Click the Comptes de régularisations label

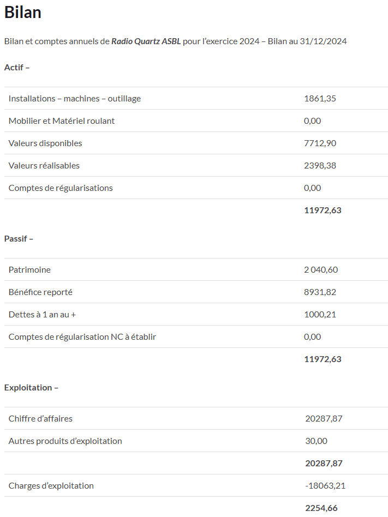pos(61,188)
